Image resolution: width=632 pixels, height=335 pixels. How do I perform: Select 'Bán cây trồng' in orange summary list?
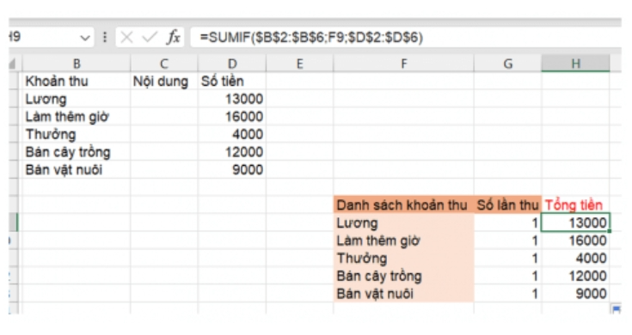point(403,276)
